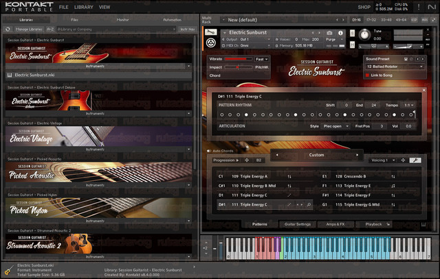The width and height of the screenshot is (440, 279).
Task: Open the 12 Ballad Rotator preset dropdown
Action: point(394,66)
